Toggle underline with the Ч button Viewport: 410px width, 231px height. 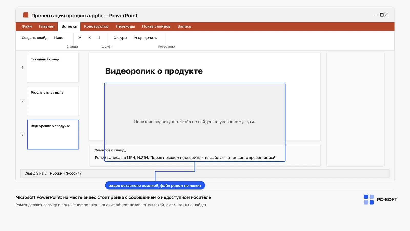(x=99, y=38)
